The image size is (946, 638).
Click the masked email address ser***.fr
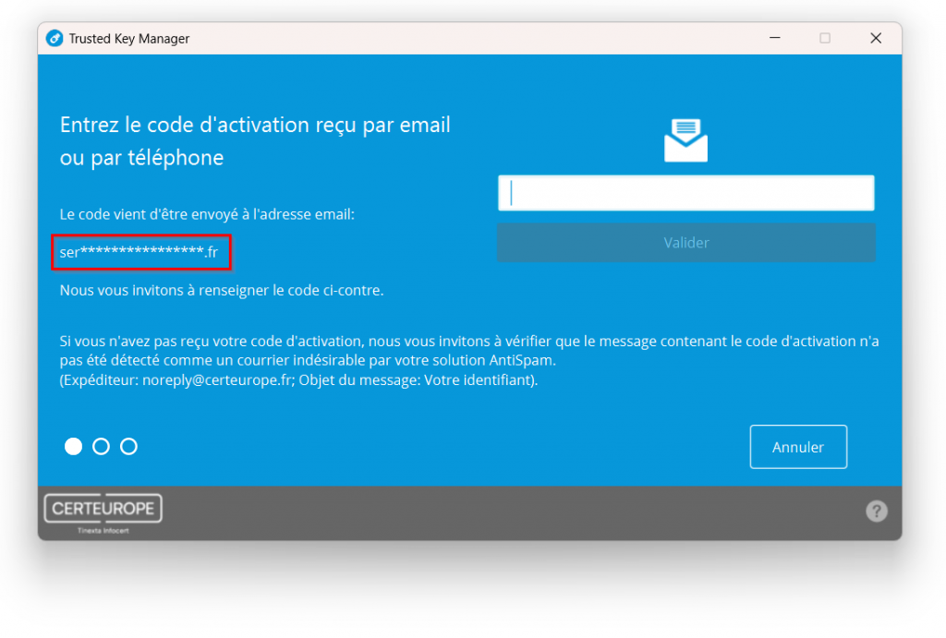139,252
